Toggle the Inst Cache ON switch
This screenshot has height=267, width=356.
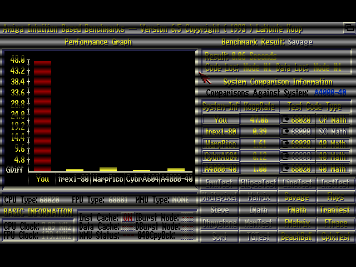(x=128, y=217)
